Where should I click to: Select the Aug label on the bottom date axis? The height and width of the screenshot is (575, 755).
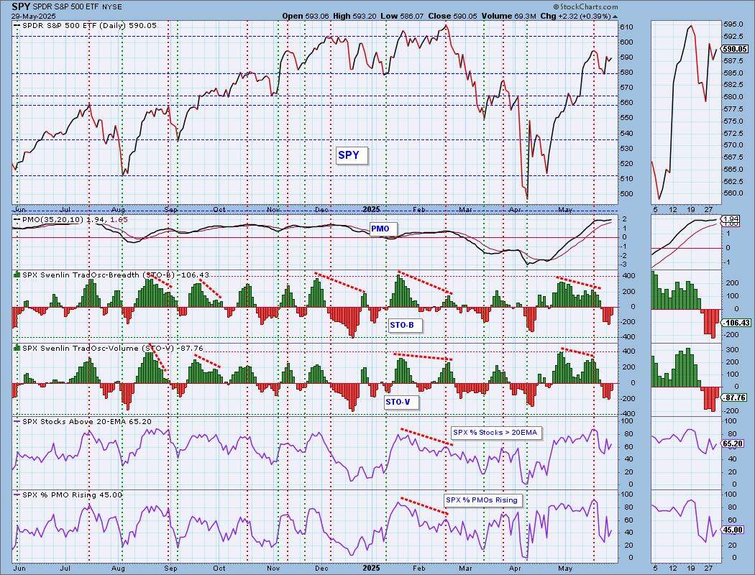coord(118,568)
